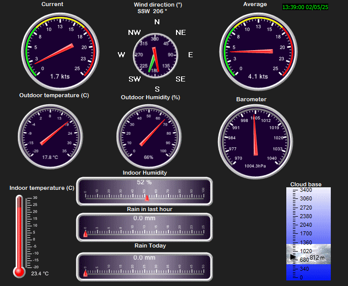Click the Outdoor Humidity gauge
Viewport: 348px width, 286px height.
pyautogui.click(x=149, y=137)
